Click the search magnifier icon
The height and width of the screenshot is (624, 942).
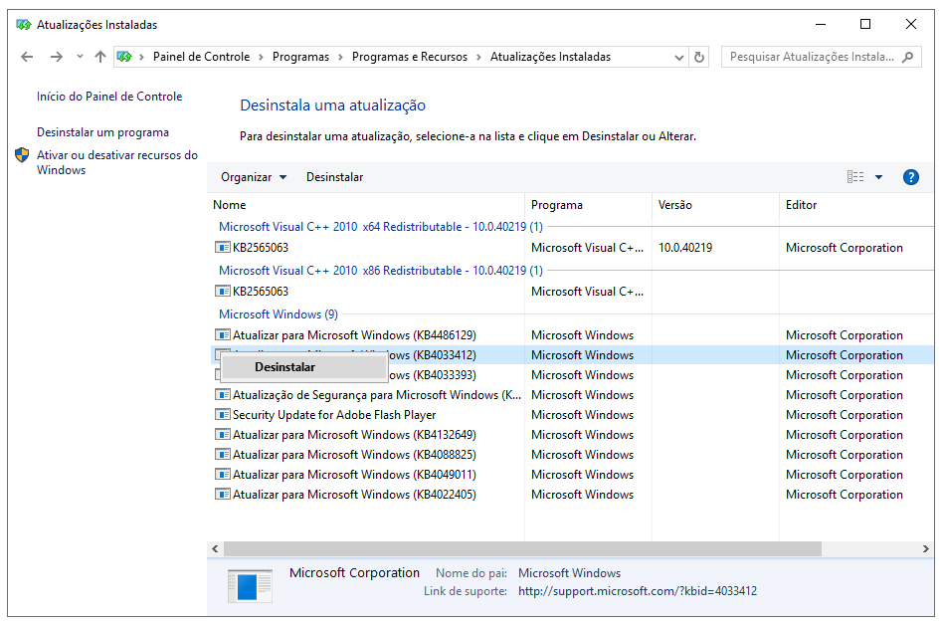[908, 57]
